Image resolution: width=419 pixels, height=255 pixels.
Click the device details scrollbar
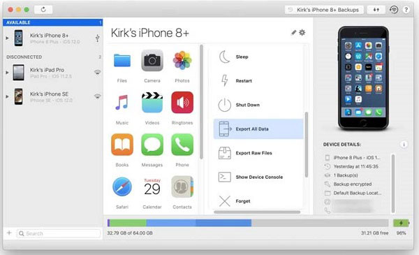point(392,183)
